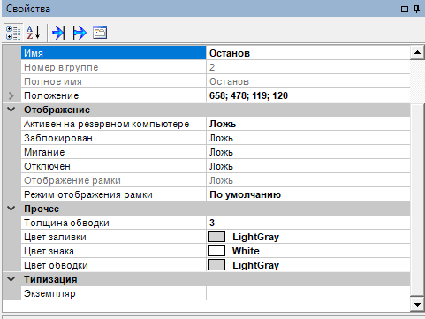425x319 pixels.
Task: Select the Мигание property
Action: (x=113, y=152)
